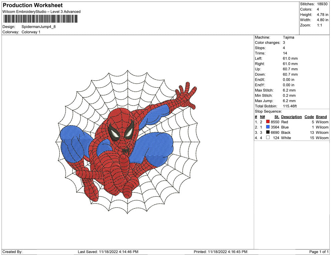This screenshot has height=255, width=331.
Task: Click the stitch count '124' in White row
Action: [276, 138]
